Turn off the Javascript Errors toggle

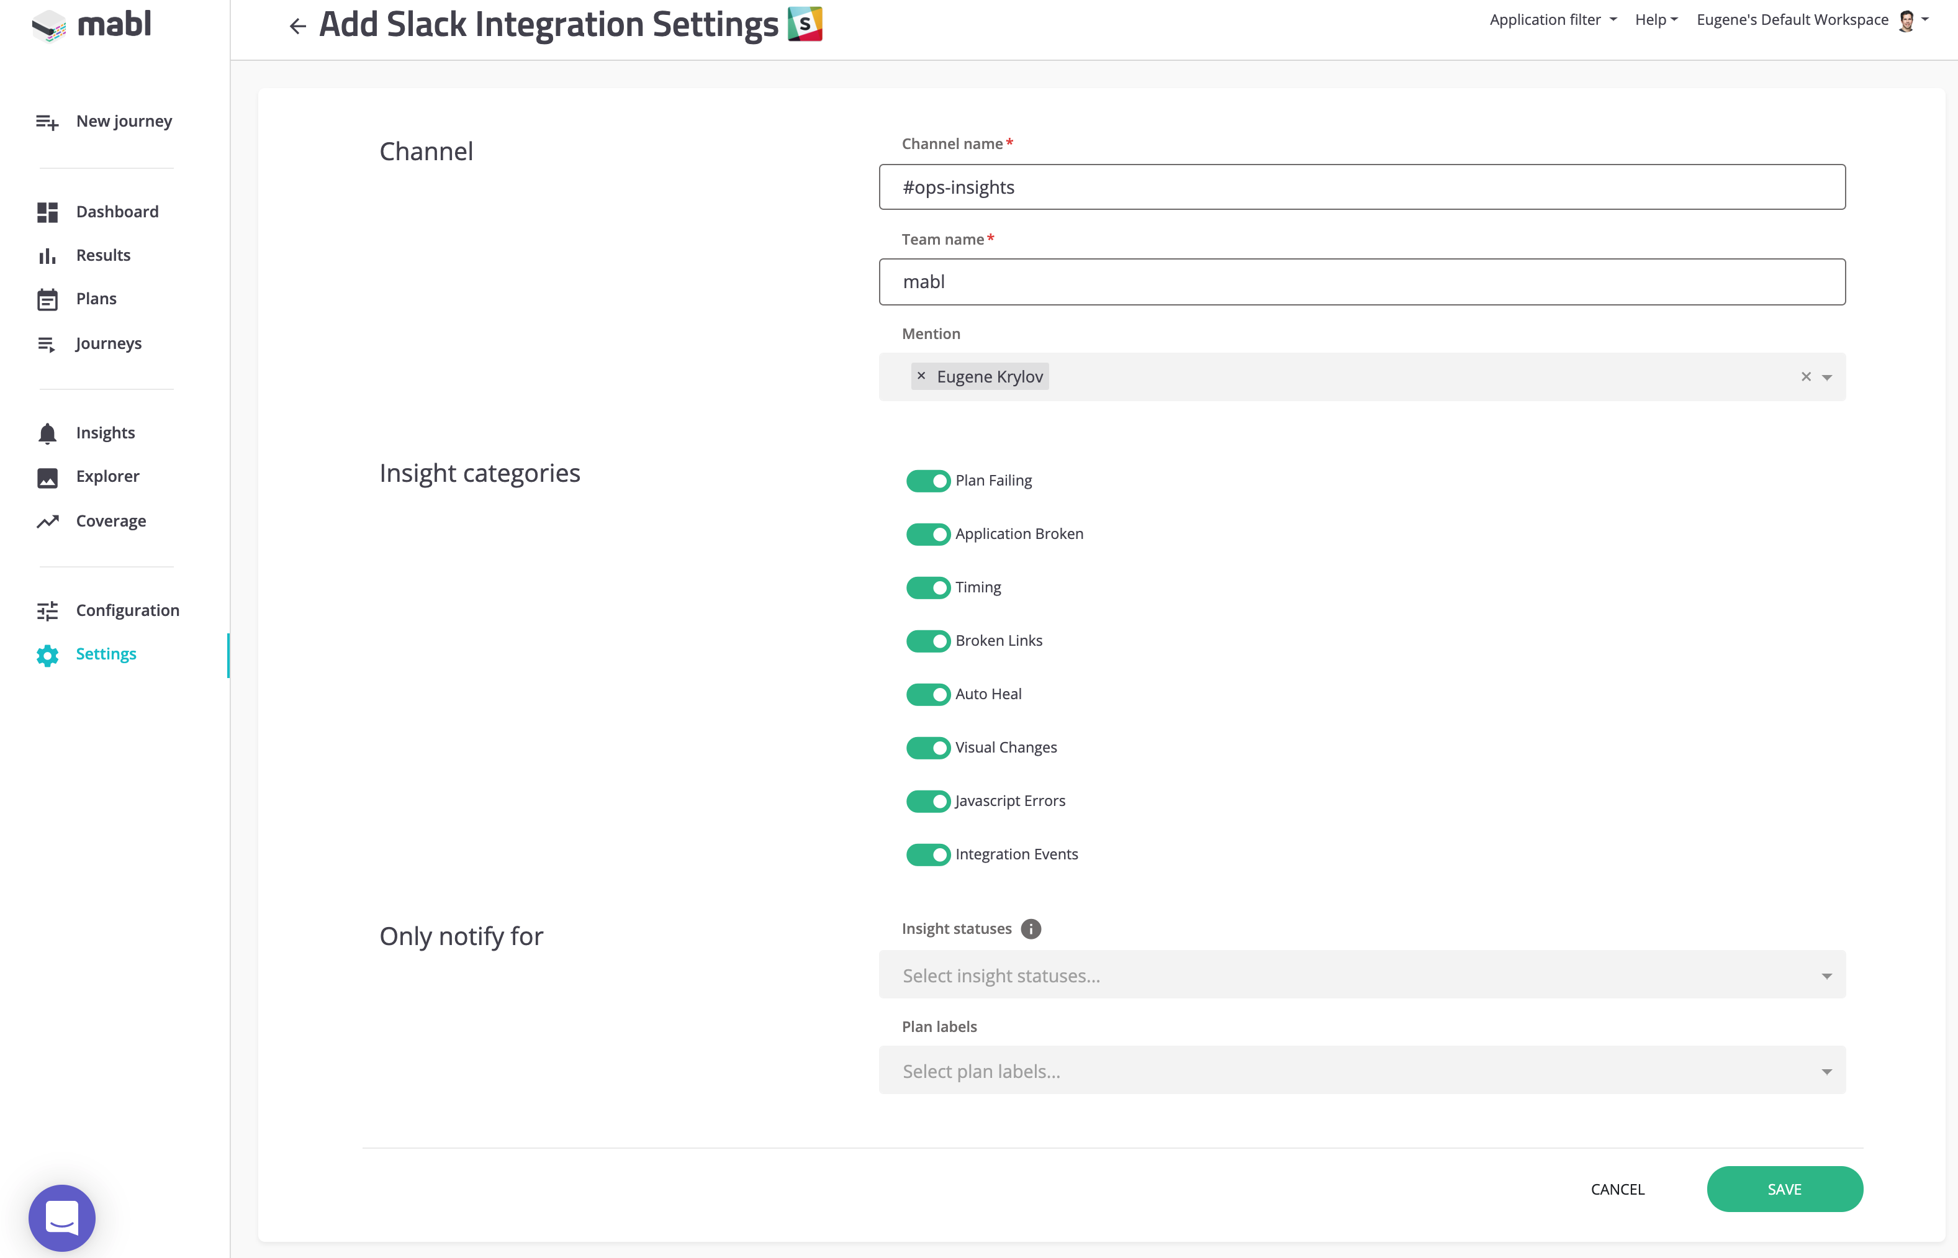click(x=928, y=802)
